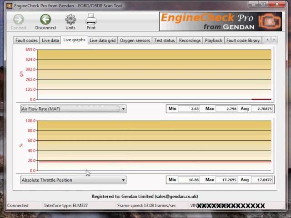
Task: Minimize the EngineCheck Pro window
Action: point(253,4)
